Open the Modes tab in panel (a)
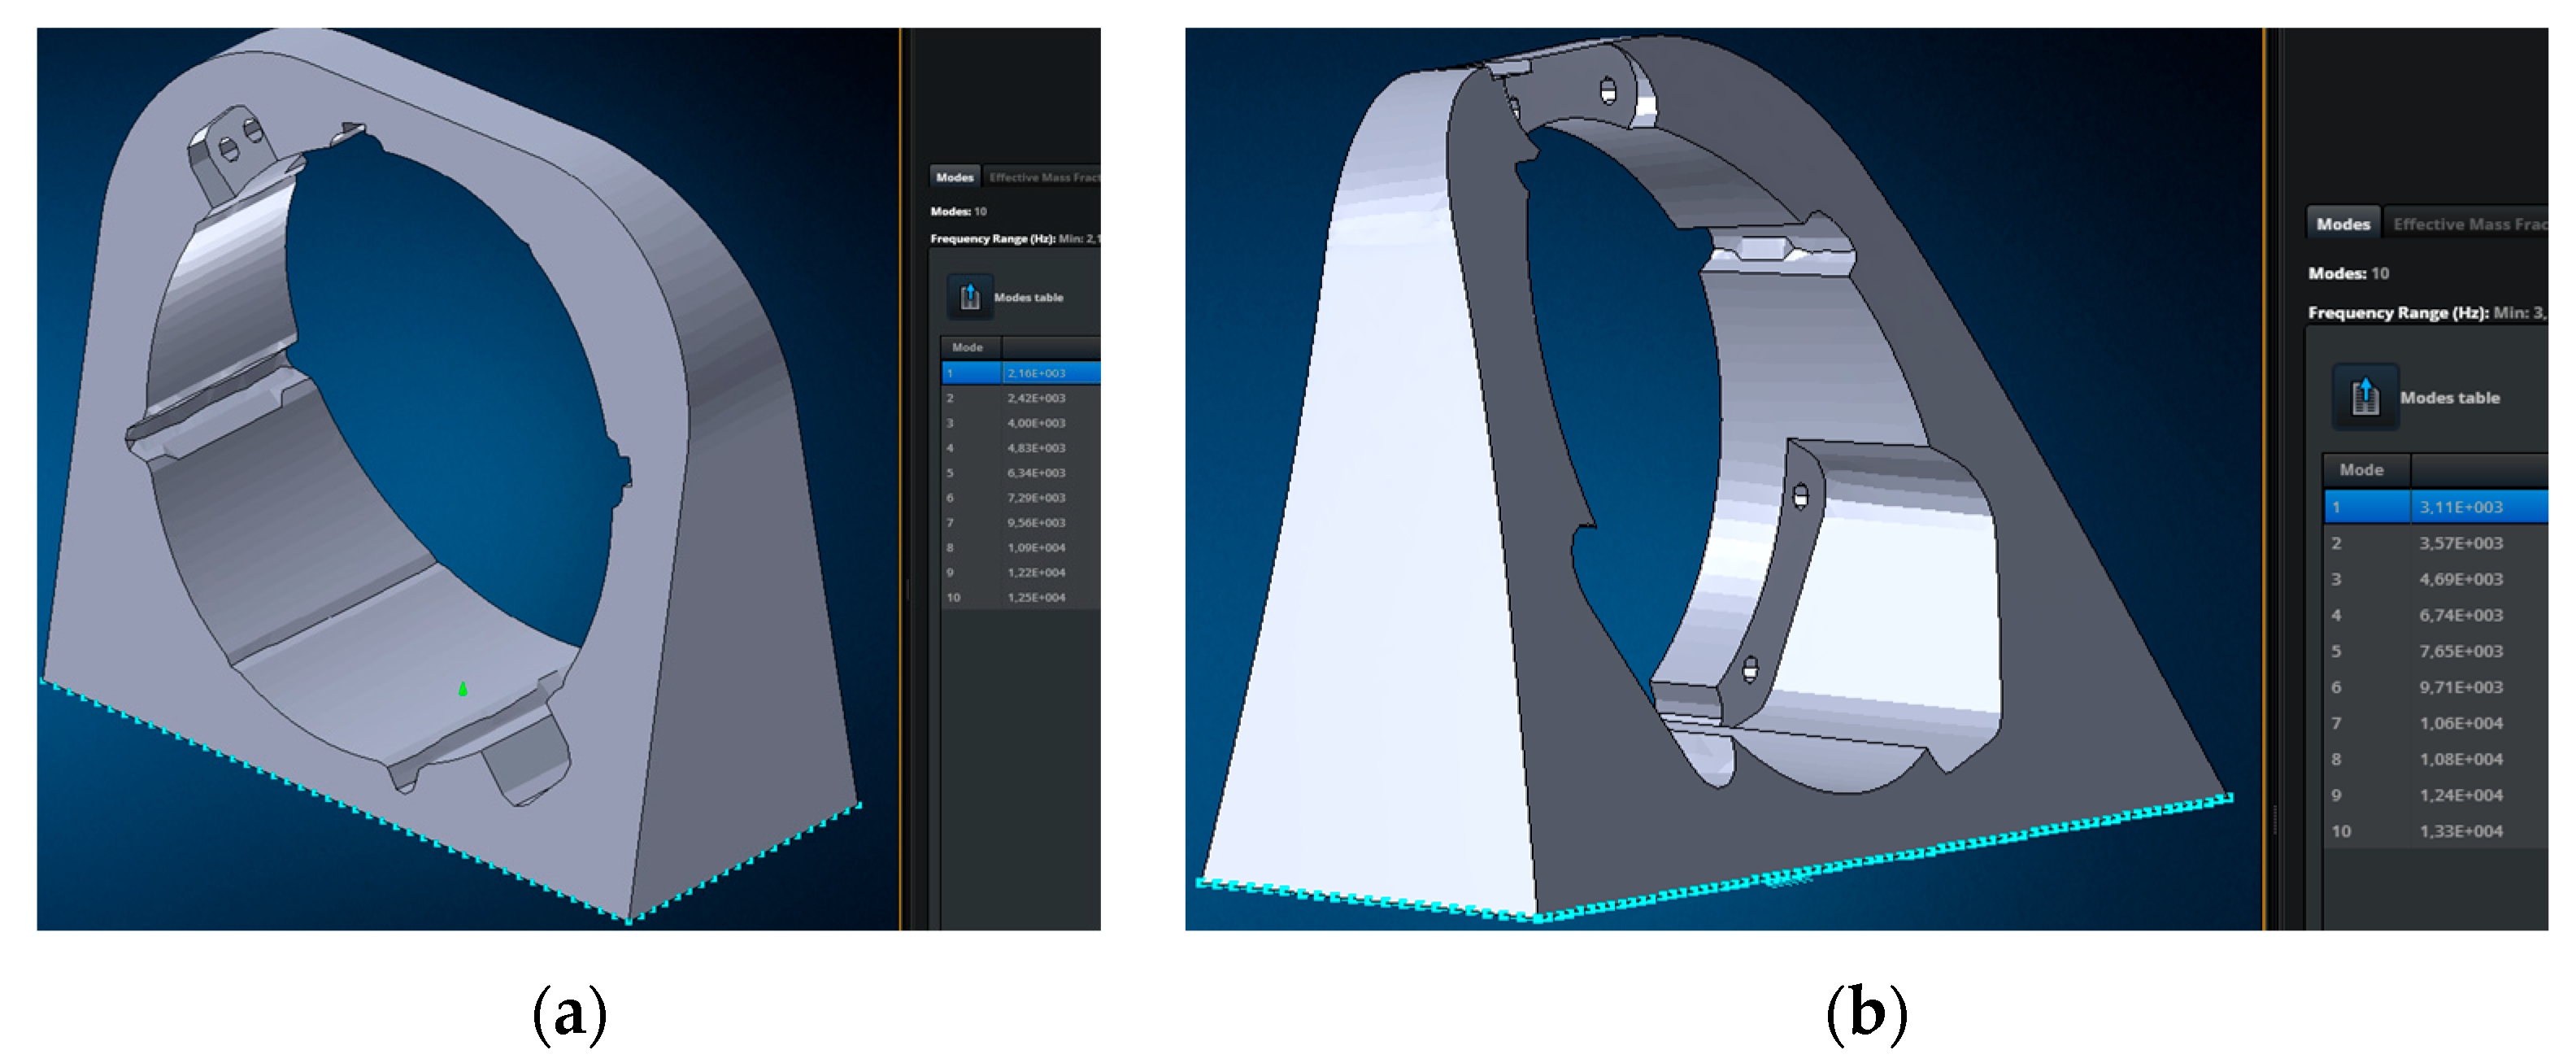The image size is (2576, 1063). pos(954,177)
